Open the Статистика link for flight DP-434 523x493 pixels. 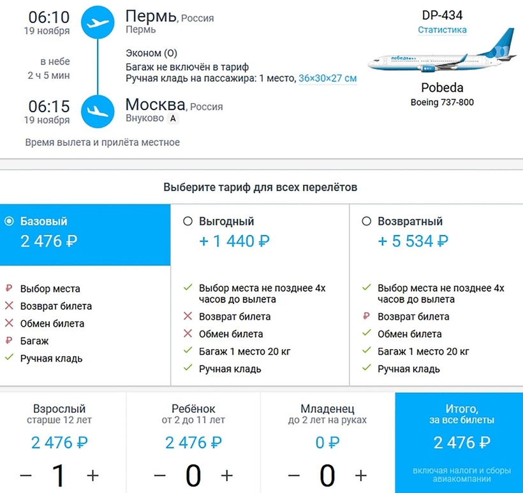442,30
